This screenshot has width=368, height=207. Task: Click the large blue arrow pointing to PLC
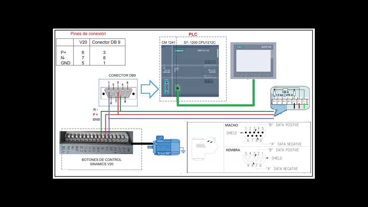click(149, 89)
